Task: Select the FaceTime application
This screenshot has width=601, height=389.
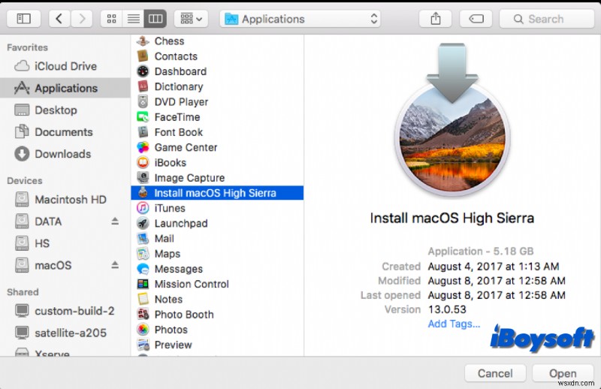Action: [217, 117]
